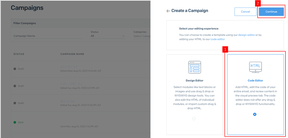Click the first gray Draft status dot
The width and height of the screenshot is (288, 138).
[15, 69]
